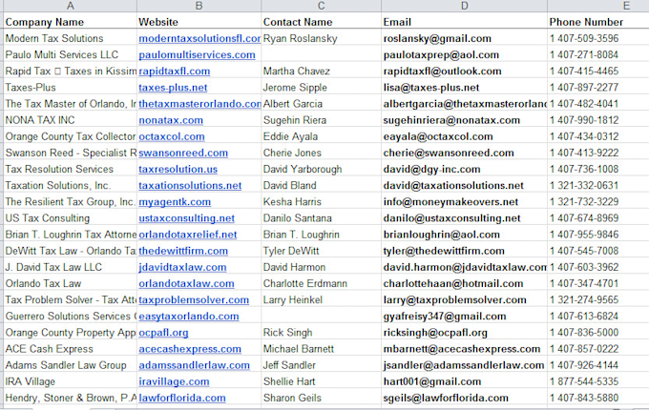Screen dimensions: 649x410
Task: Follow the taxationsolutions.net hyperlink
Action: point(190,186)
